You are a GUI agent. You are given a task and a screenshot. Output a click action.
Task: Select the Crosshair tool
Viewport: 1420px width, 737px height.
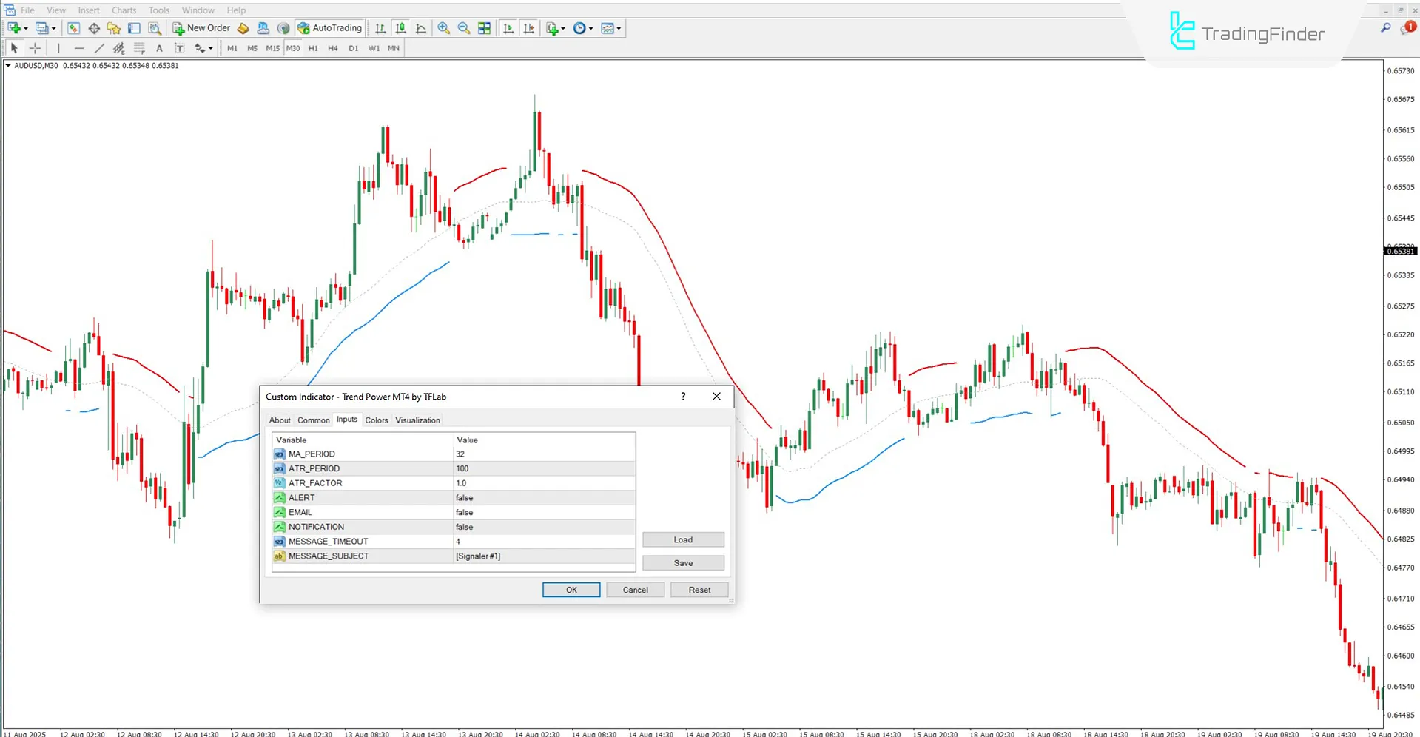(35, 47)
